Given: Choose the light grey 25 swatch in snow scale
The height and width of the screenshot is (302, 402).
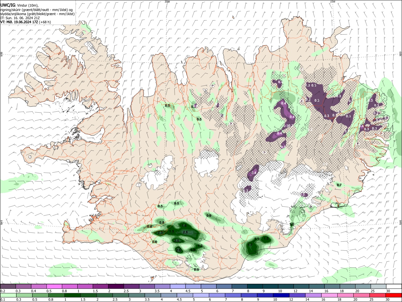Looking at the screenshot, I should [378, 287].
